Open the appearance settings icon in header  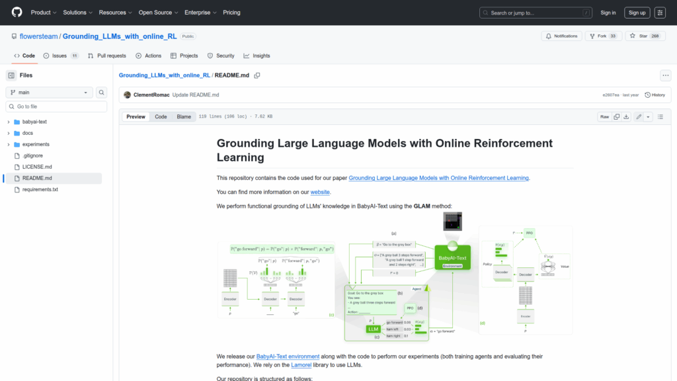[660, 13]
